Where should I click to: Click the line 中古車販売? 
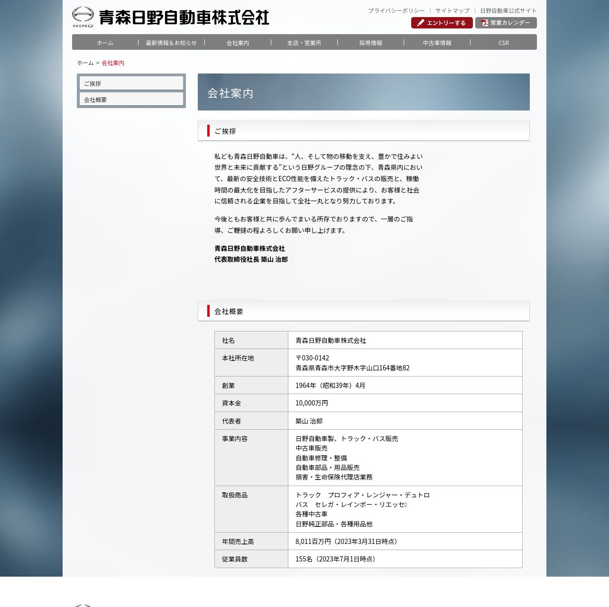click(311, 448)
